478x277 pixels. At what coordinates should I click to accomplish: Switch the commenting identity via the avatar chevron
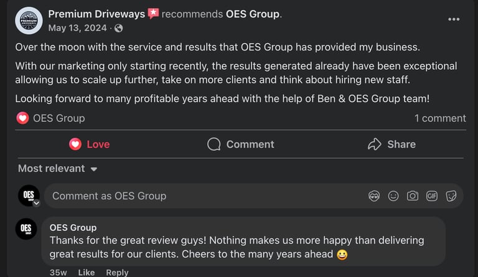coord(36,203)
